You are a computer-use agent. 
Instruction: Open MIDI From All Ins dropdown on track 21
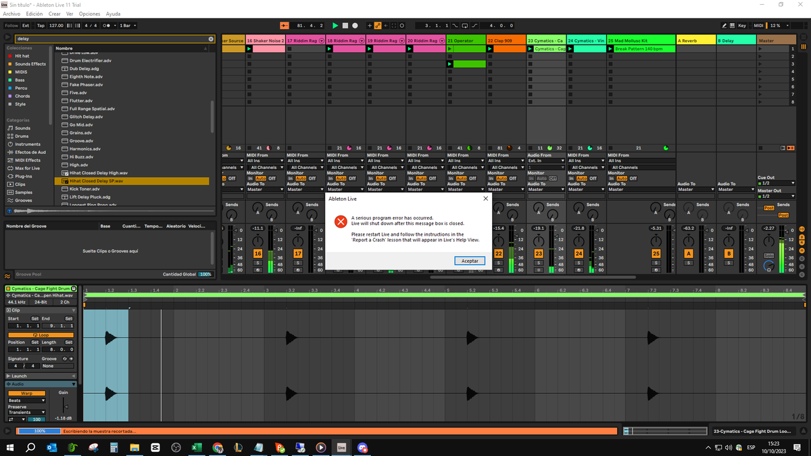(x=466, y=161)
